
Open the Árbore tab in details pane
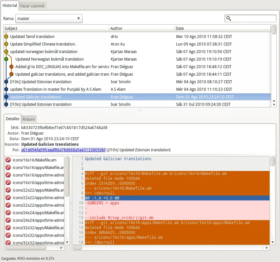click(x=28, y=119)
